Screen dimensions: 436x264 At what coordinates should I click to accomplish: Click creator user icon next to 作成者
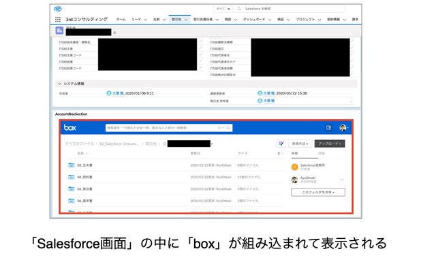pos(109,93)
